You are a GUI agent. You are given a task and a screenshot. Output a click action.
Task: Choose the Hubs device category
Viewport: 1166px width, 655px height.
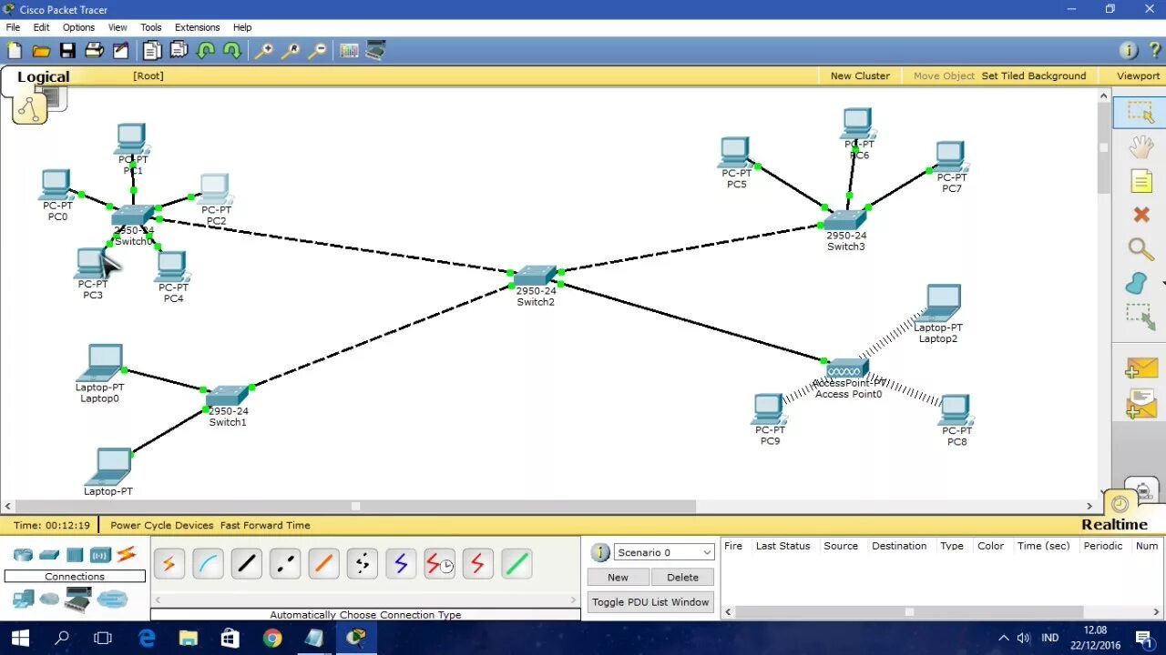[x=75, y=555]
